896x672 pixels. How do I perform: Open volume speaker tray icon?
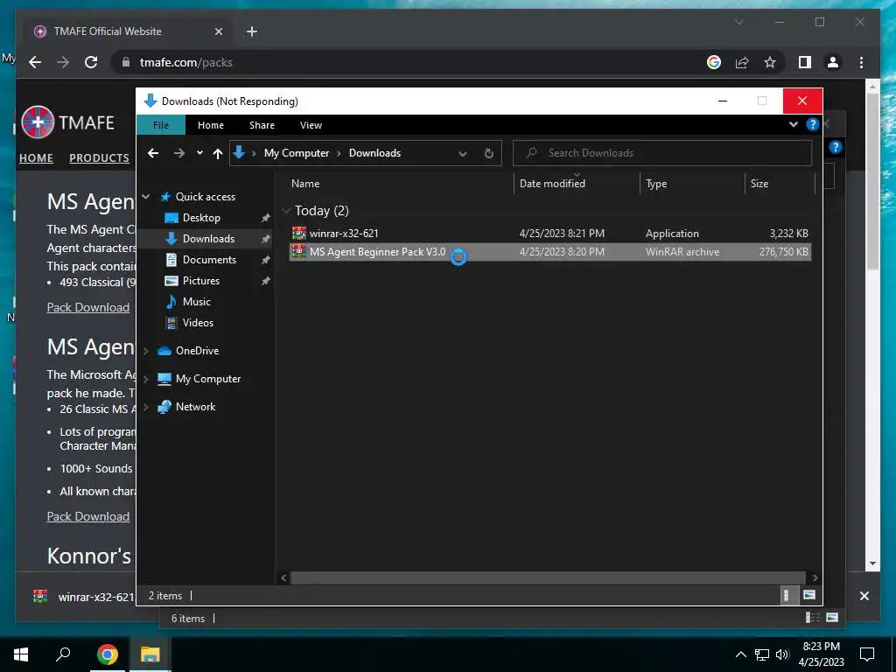(782, 654)
